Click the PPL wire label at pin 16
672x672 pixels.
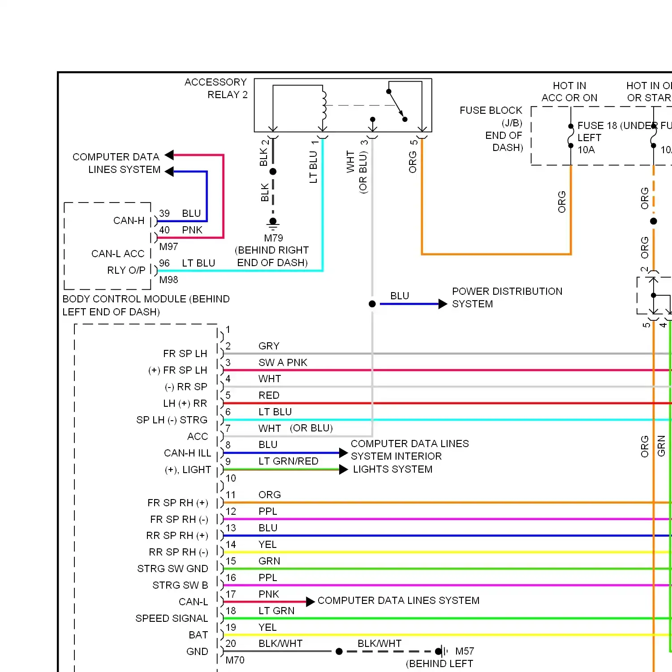[x=268, y=577]
